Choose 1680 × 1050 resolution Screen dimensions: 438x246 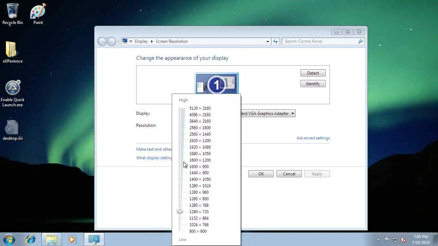[200, 154]
